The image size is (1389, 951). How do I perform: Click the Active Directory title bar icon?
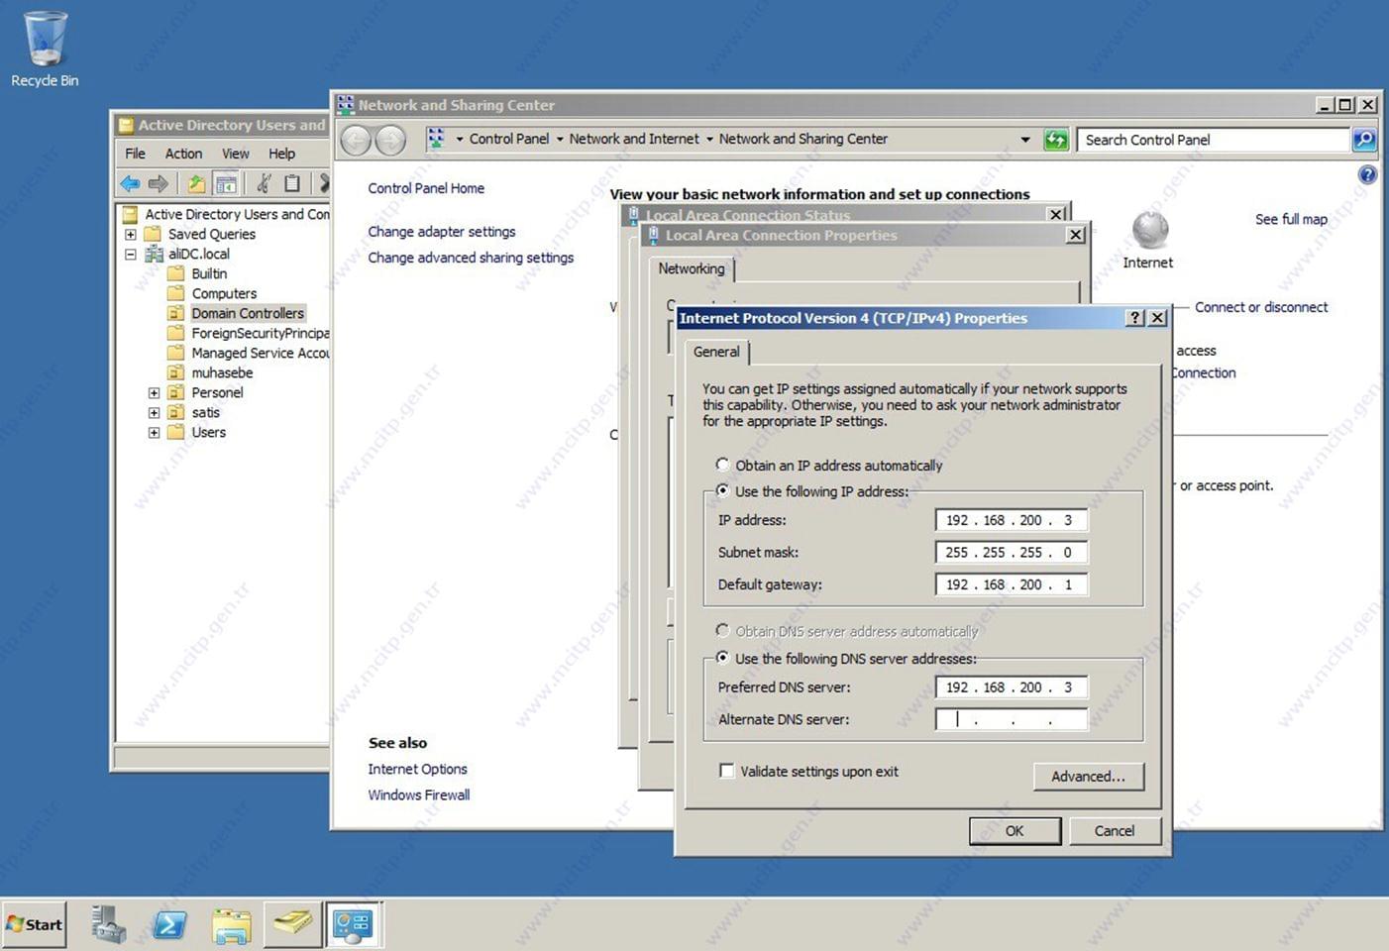coord(126,126)
